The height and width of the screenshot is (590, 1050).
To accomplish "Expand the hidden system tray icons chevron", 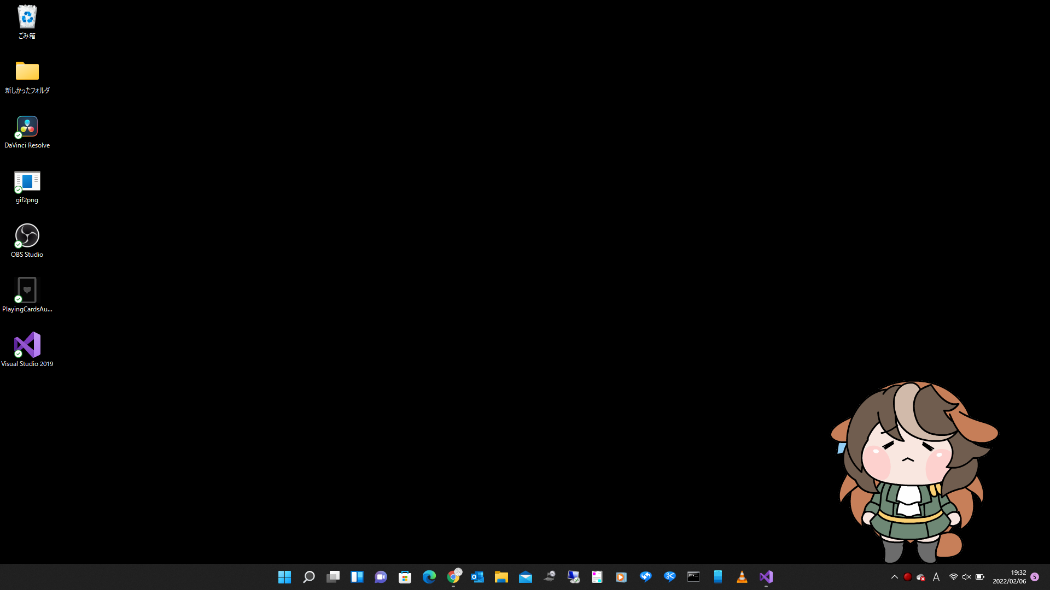I will point(895,577).
